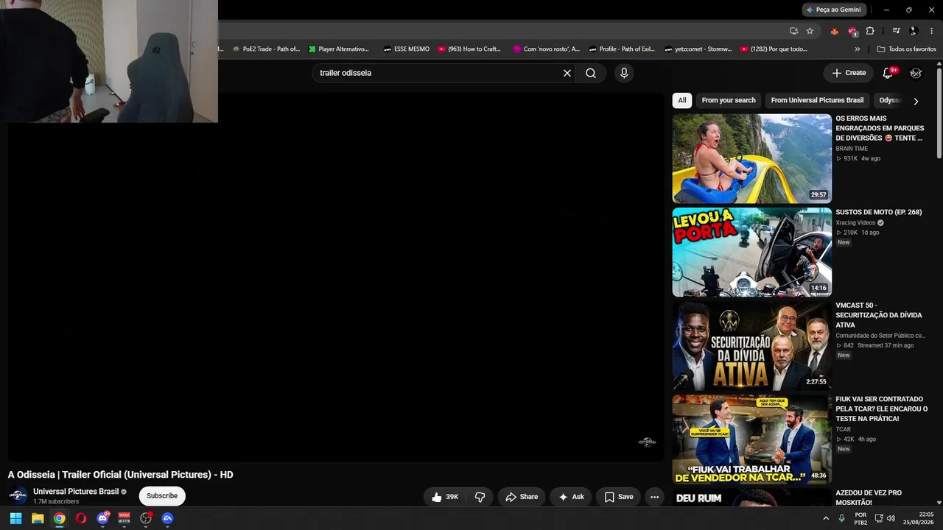Click the Universal Pictures Brasil channel name
Screen dimensions: 943x530
pos(76,491)
